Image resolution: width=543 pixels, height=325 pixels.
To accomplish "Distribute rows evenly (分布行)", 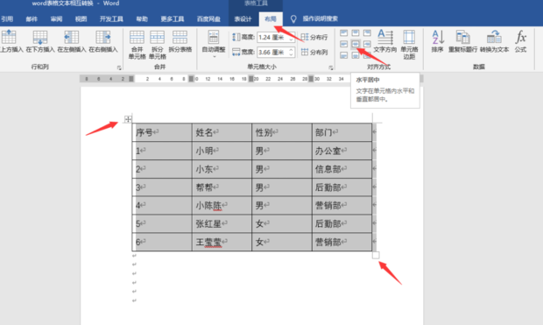I will tap(314, 37).
